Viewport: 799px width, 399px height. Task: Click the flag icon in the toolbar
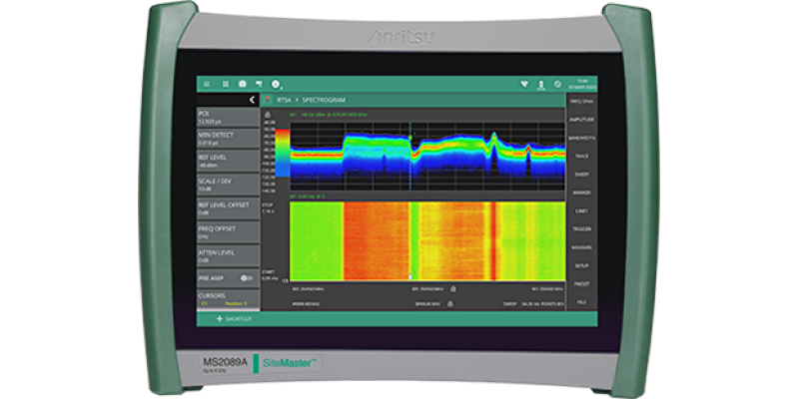[259, 84]
